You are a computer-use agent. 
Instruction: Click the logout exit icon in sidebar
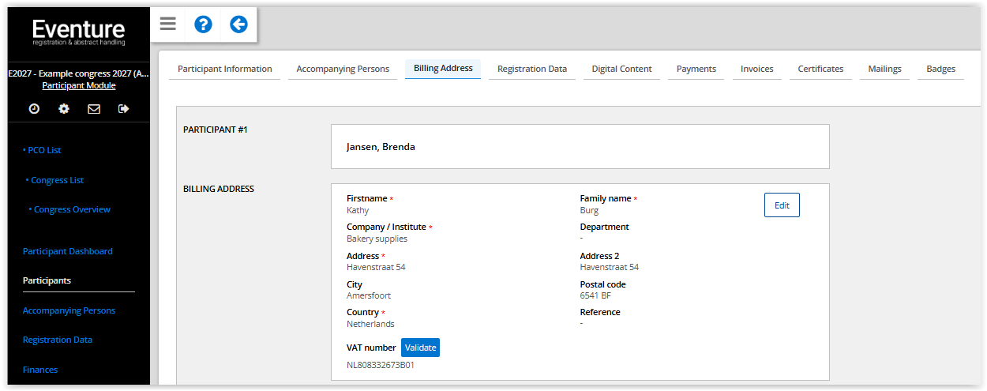pos(123,109)
